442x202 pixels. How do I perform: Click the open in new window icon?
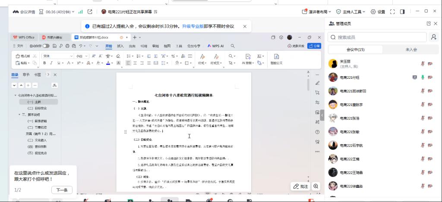pyautogui.click(x=90, y=12)
